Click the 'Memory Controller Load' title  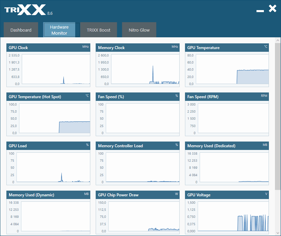[121, 146]
